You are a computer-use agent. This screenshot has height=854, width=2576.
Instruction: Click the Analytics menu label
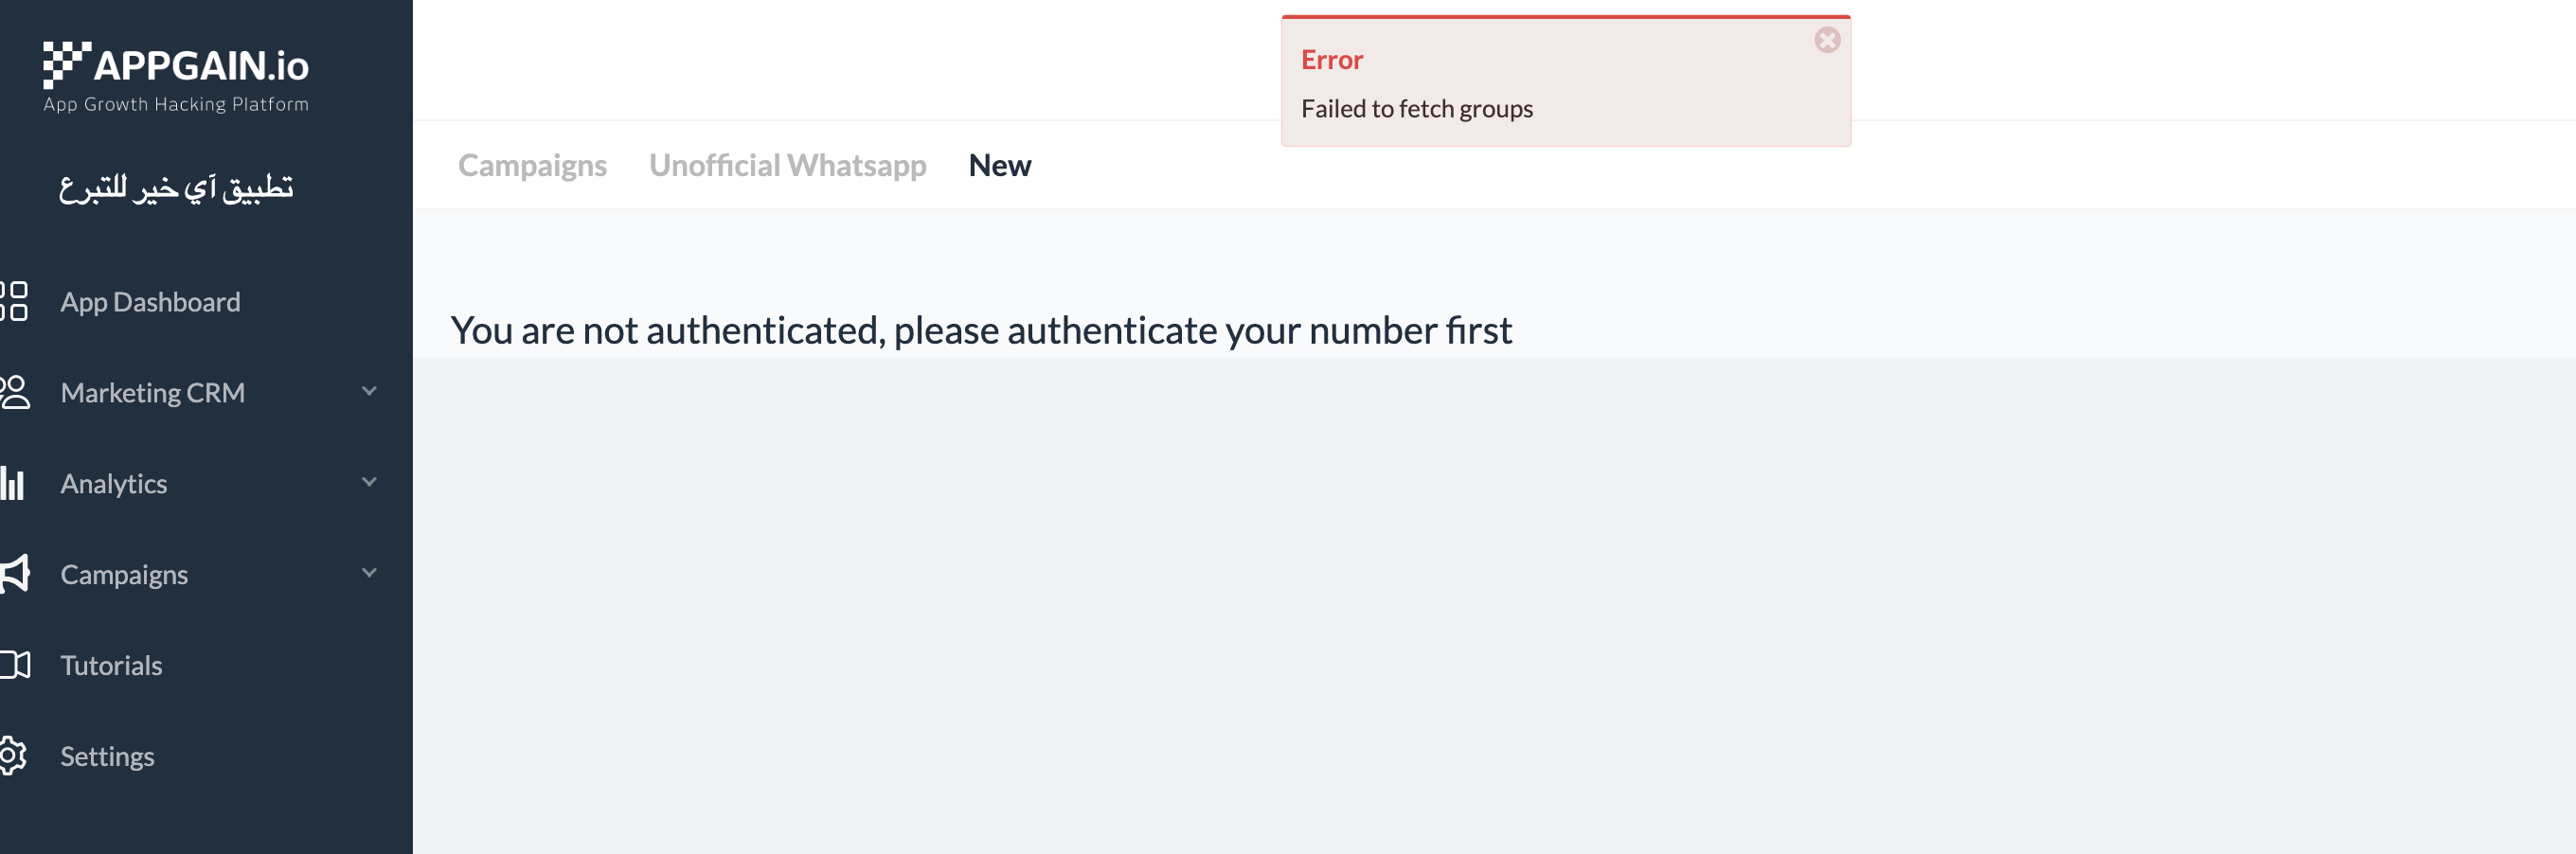tap(114, 484)
